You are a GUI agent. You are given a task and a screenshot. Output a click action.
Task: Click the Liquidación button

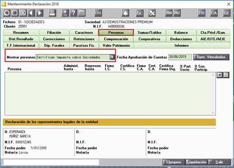(197, 162)
